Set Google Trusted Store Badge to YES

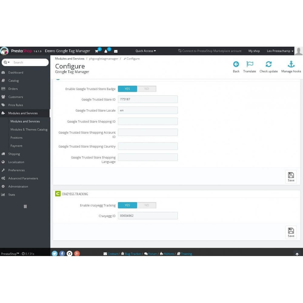[127, 89]
